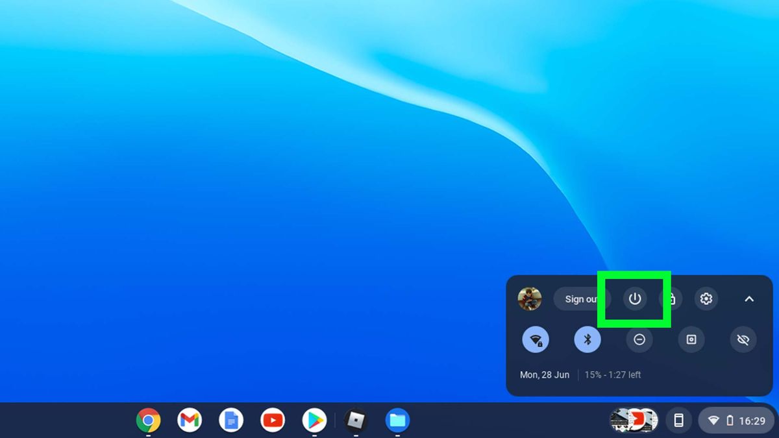This screenshot has width=779, height=438.
Task: Open the Phone Hub icon near the clock
Action: pos(679,420)
